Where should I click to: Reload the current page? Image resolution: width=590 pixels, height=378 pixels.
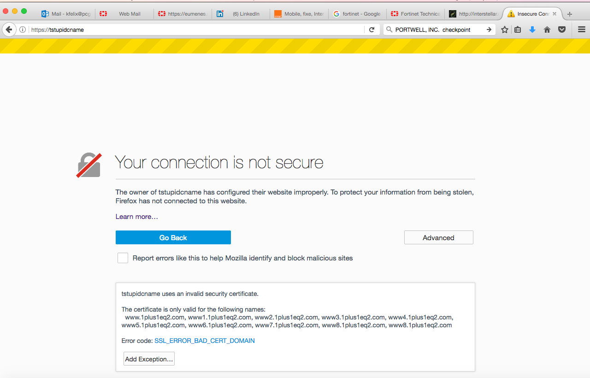(x=372, y=29)
